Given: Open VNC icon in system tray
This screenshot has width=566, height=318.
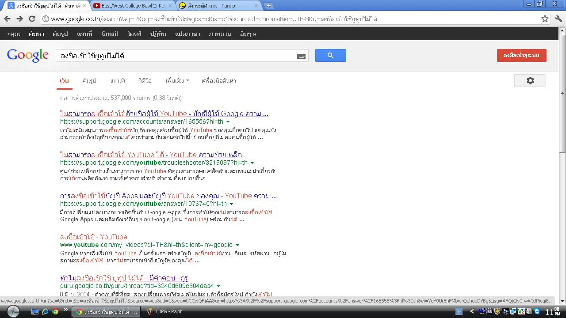Looking at the screenshot, I should 521,311.
